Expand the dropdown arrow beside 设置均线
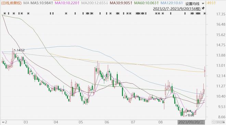This screenshot has width=226, height=125. point(203,4)
